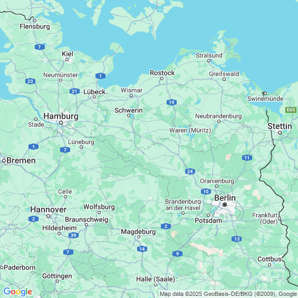Click the Magdeburg city label
The image size is (298, 298).
(x=138, y=232)
